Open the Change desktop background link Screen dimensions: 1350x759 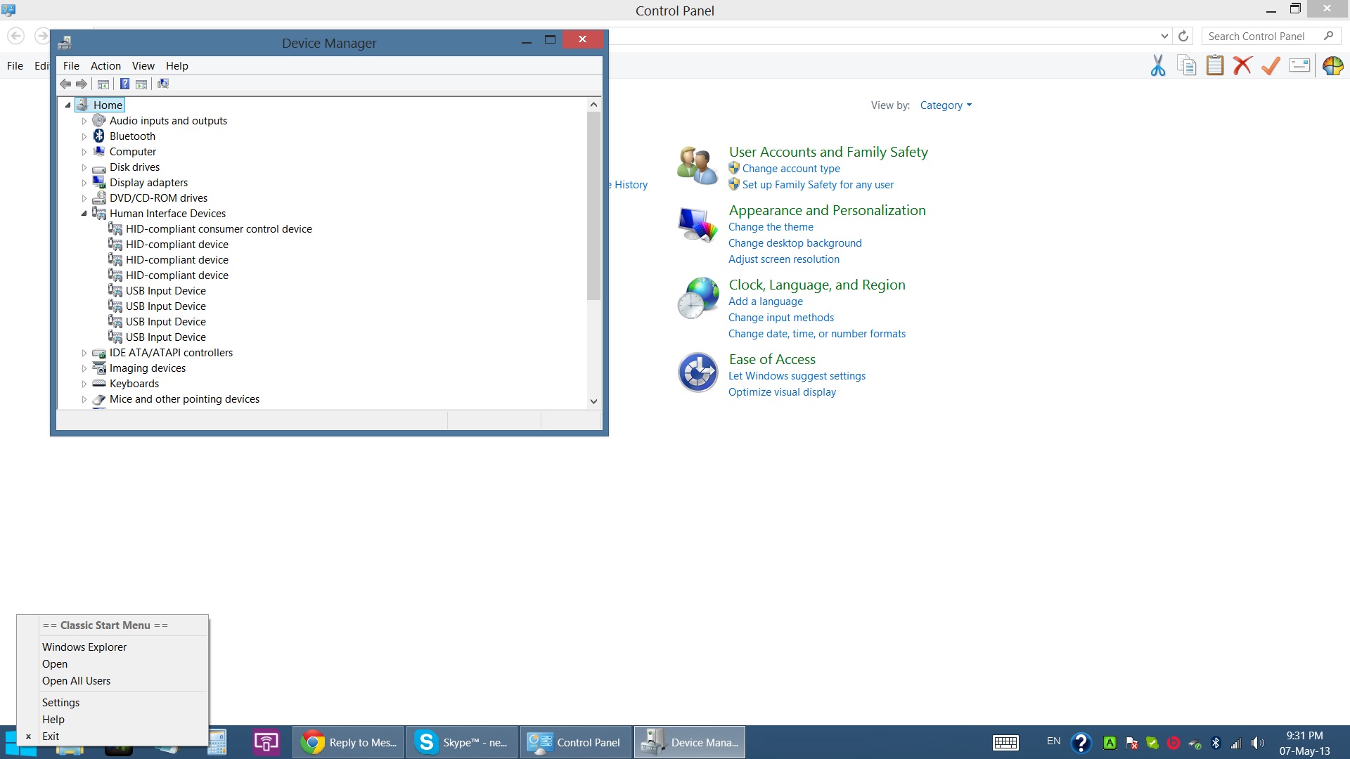(x=795, y=243)
